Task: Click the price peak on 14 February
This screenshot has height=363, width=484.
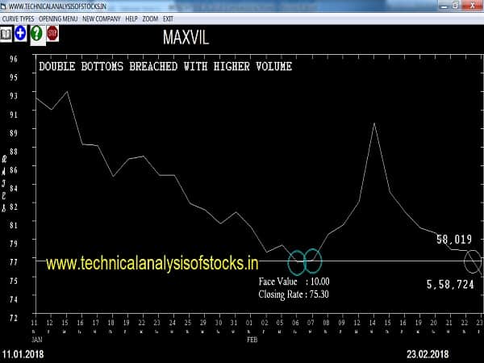Action: (374, 123)
